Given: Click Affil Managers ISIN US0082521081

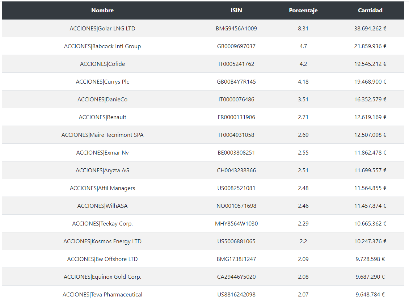Looking at the screenshot, I should point(236,188).
